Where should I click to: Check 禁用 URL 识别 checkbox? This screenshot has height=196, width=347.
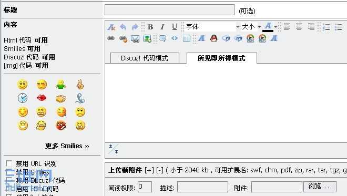pos(9,163)
